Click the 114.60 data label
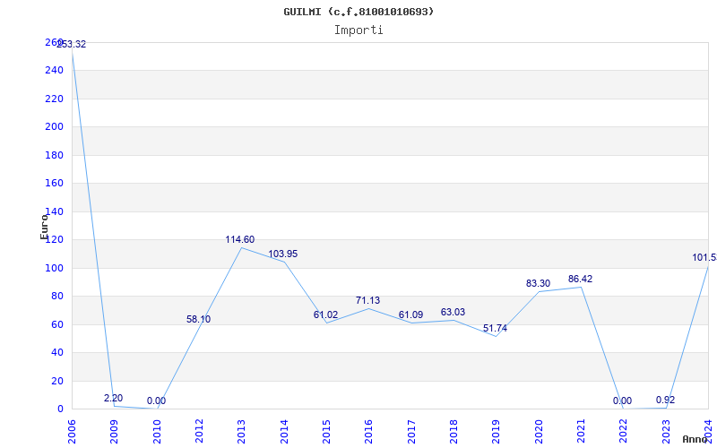 point(240,239)
